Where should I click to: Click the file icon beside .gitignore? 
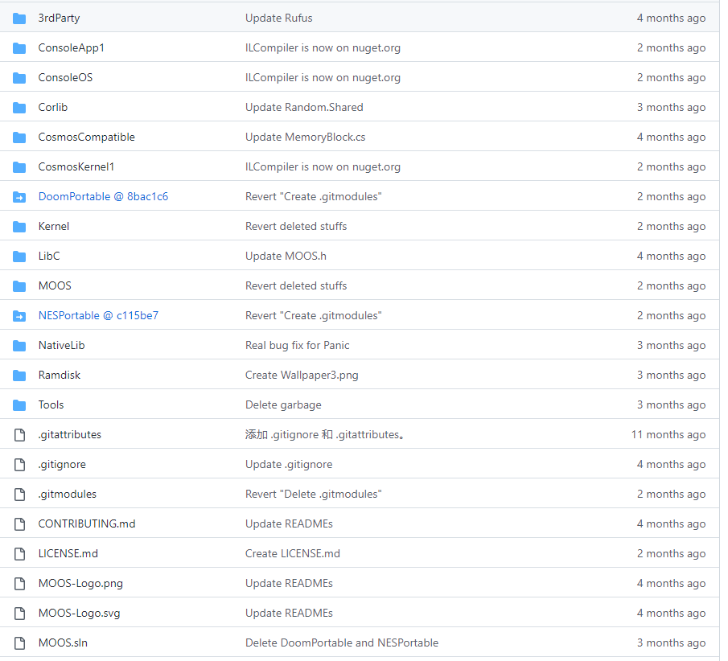coord(19,465)
